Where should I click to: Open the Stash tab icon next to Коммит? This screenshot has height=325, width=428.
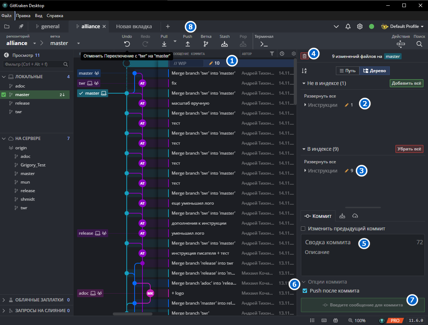[343, 216]
